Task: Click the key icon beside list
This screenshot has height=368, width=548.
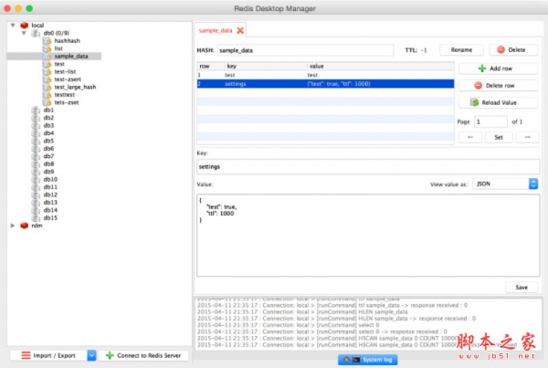Action: (47, 48)
